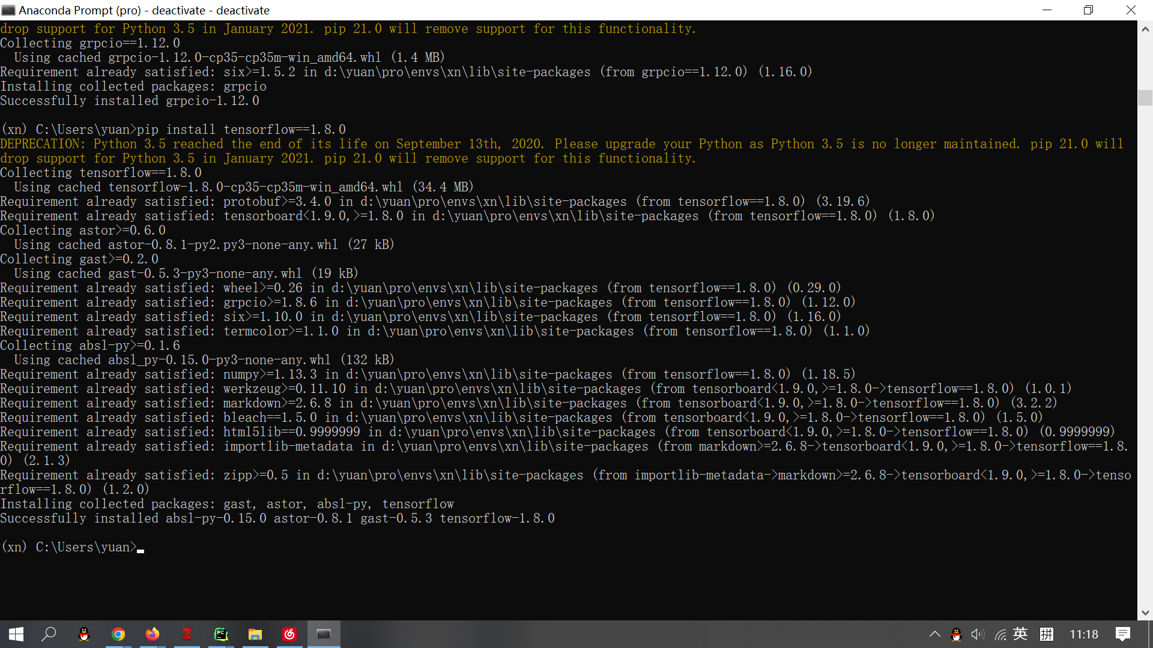Open File Explorer from taskbar
The width and height of the screenshot is (1153, 648).
[255, 634]
